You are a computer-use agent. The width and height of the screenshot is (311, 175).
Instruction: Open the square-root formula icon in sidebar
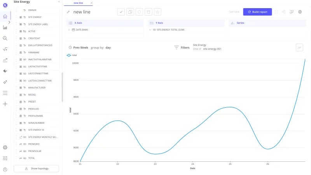coord(5,49)
